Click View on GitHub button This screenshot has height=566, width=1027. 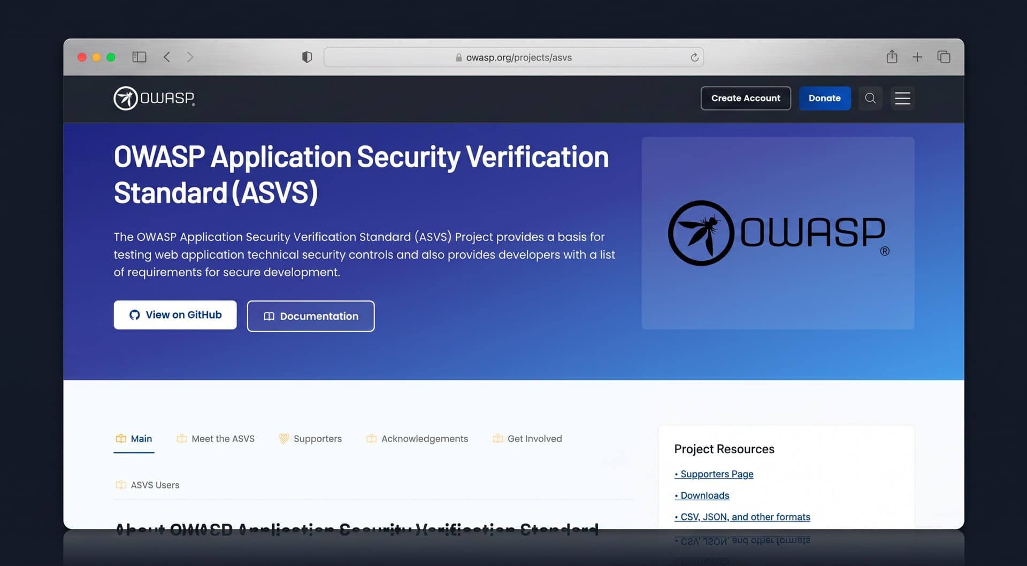[175, 315]
